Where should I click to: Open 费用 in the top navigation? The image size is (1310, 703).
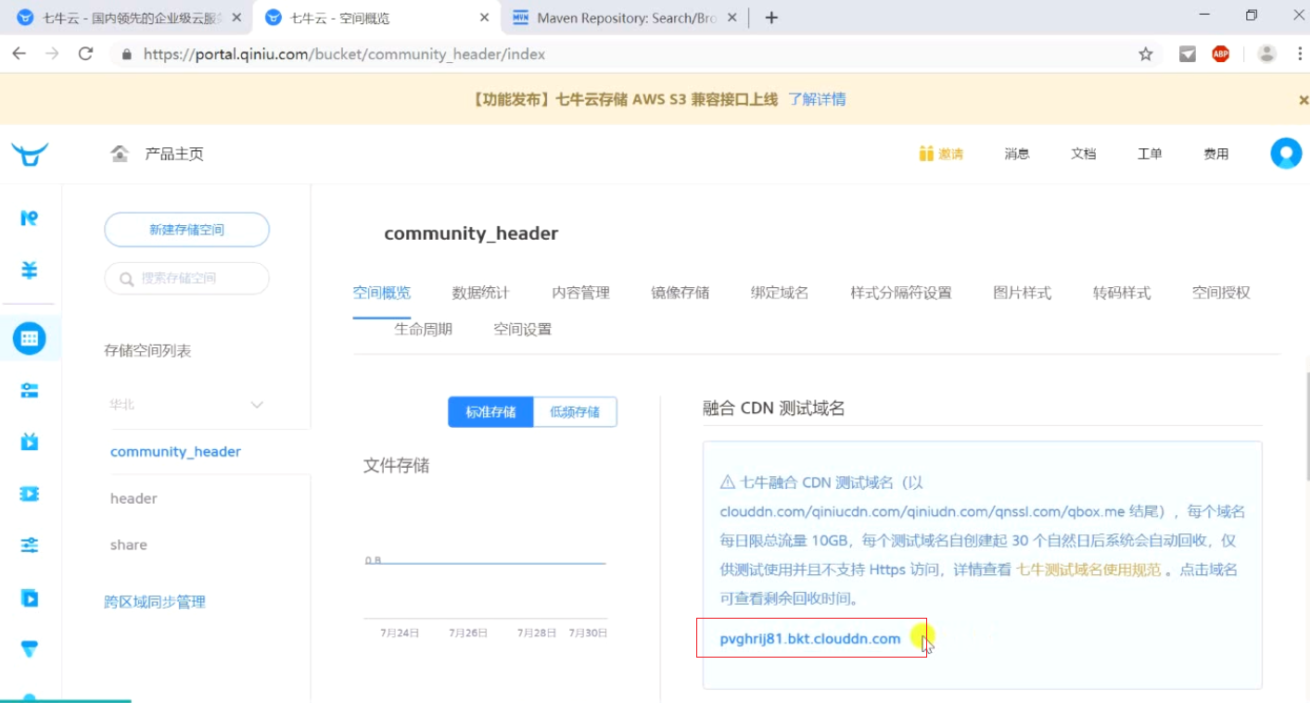click(x=1216, y=154)
